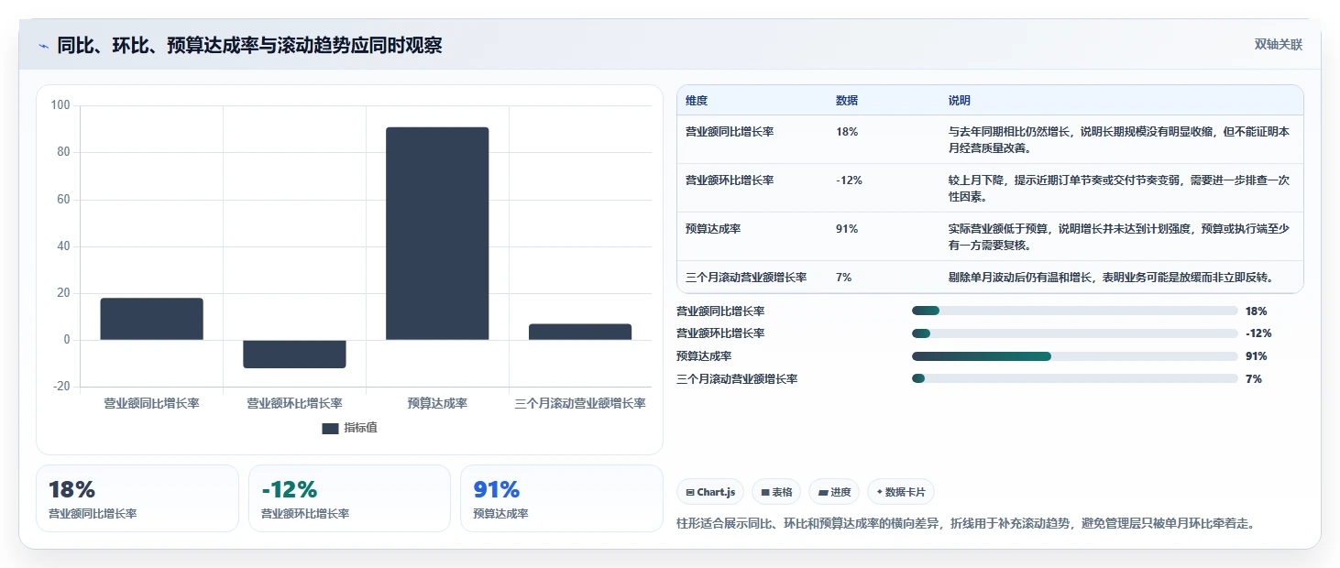
Task: Click the explanation text starting 与去年同期相比
Action: (x=1119, y=139)
